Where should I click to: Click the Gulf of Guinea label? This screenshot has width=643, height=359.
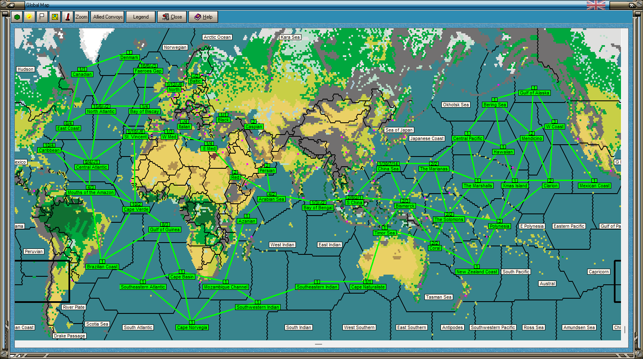(165, 229)
